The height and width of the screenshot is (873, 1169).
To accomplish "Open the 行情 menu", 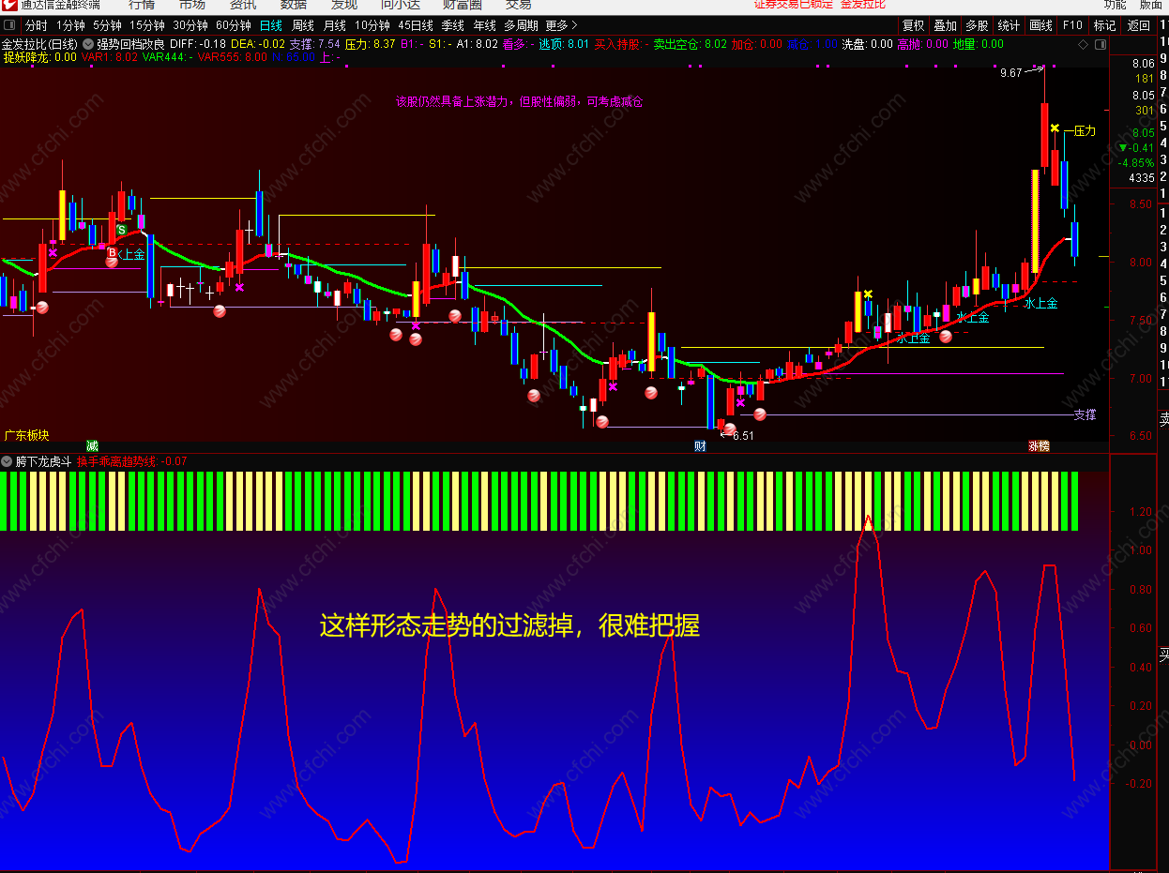I will (x=142, y=5).
